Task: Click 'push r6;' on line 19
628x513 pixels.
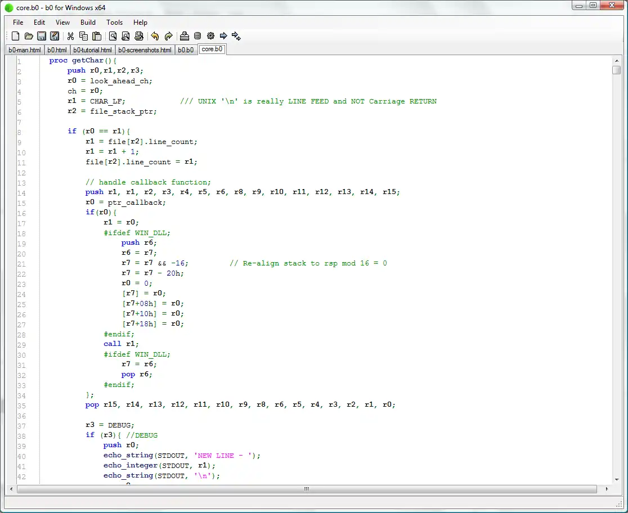Action: pyautogui.click(x=140, y=242)
